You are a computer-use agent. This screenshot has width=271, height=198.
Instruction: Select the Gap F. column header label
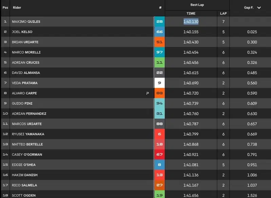(x=249, y=7)
